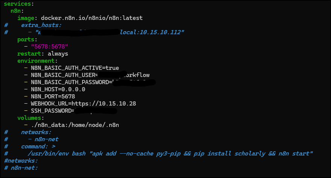Click the "volumes:" key
The width and height of the screenshot is (331, 178).
(x=31, y=118)
